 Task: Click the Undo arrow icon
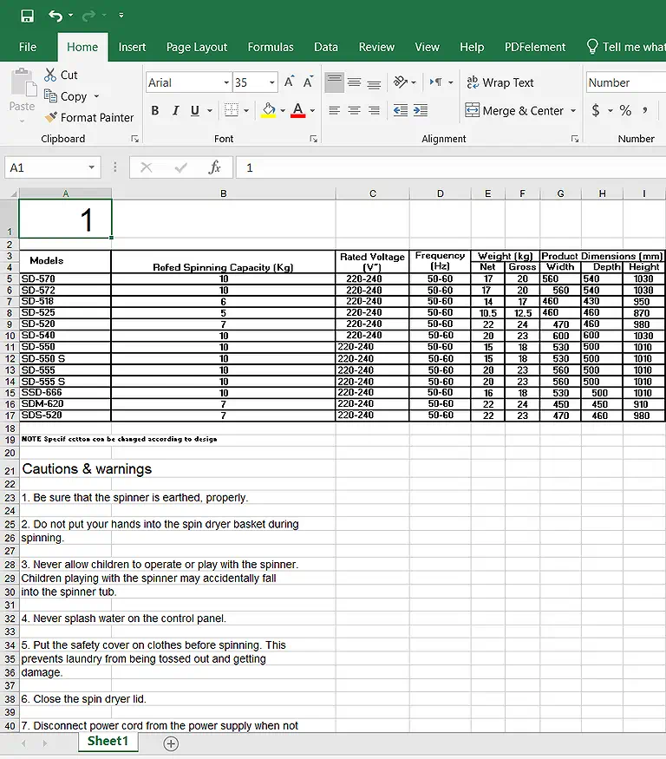point(55,16)
